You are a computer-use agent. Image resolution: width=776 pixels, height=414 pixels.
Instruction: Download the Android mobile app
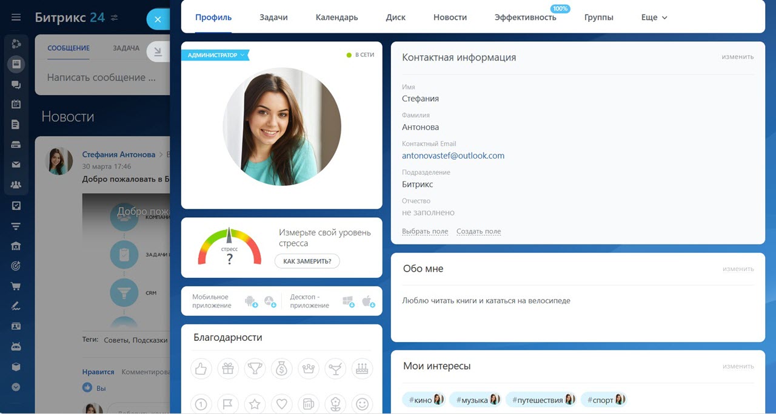(x=250, y=301)
